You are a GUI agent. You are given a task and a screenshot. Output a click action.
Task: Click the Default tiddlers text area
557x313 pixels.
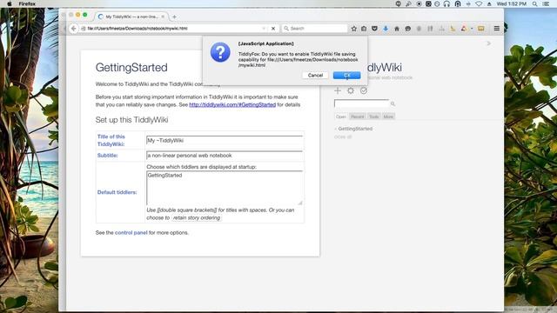[225, 188]
